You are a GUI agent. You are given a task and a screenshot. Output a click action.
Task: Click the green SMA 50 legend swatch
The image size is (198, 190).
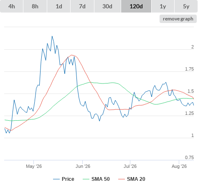(x=86, y=179)
